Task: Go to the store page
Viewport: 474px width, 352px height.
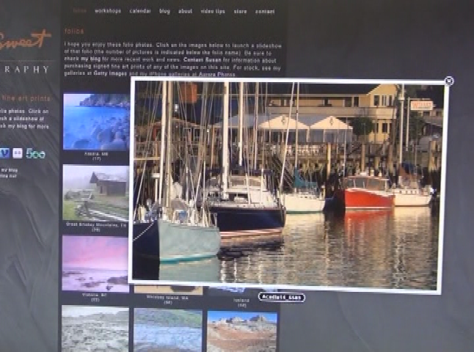Action: click(x=241, y=12)
